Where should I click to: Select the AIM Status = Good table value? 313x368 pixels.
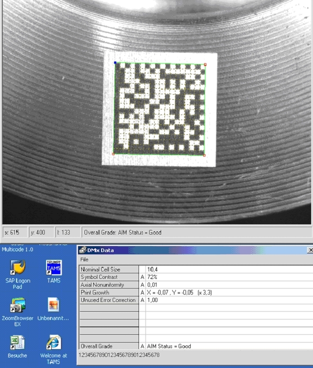point(169,346)
